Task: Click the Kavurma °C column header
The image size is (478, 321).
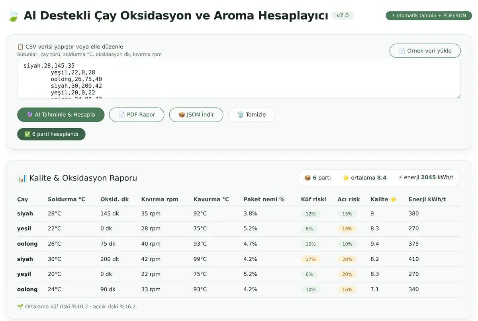Action: click(x=211, y=199)
